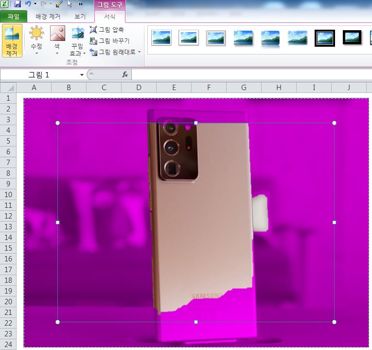
Task: Click the SAMSUNG logo on the phone
Action: (207, 296)
